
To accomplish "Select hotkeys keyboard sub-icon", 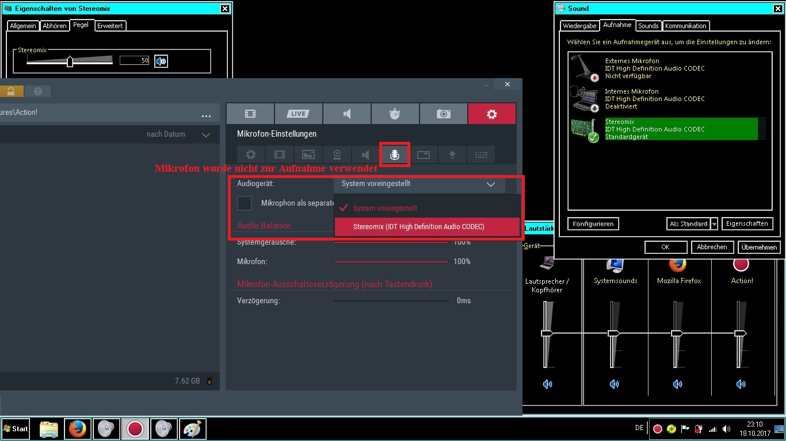I will [481, 154].
